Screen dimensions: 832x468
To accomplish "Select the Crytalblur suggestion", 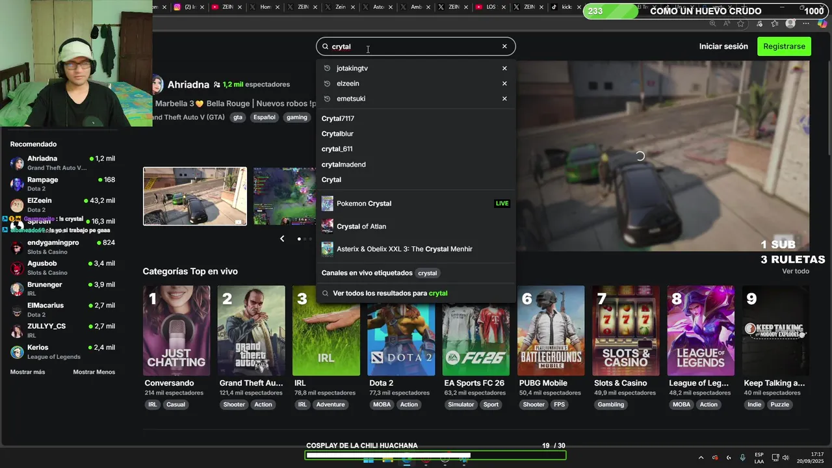I will (x=337, y=134).
